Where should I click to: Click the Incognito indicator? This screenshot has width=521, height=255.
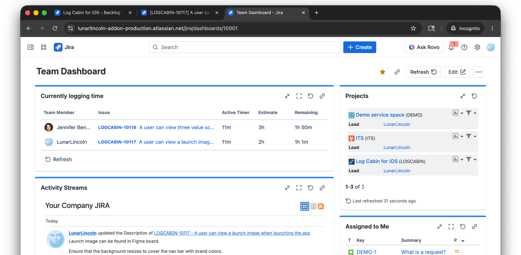[465, 28]
